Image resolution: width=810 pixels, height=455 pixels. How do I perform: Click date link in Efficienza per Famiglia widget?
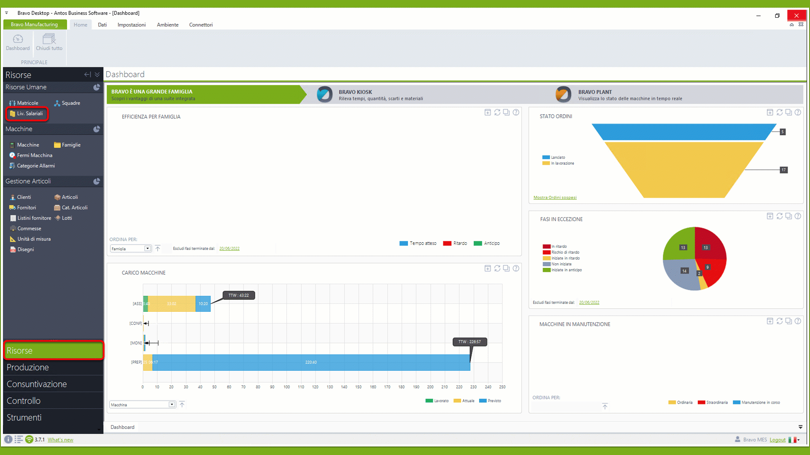tap(229, 249)
